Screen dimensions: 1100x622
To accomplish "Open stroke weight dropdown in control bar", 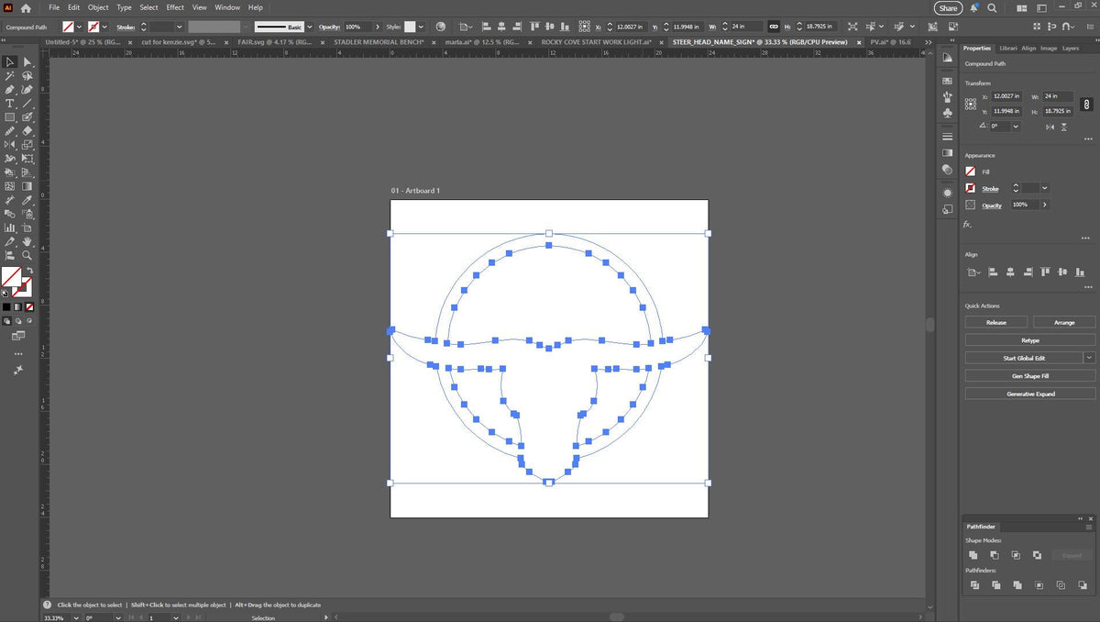I will (179, 28).
